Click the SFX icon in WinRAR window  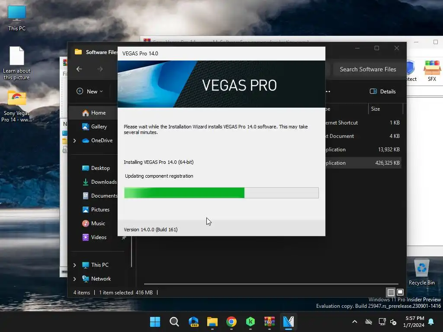(x=432, y=71)
